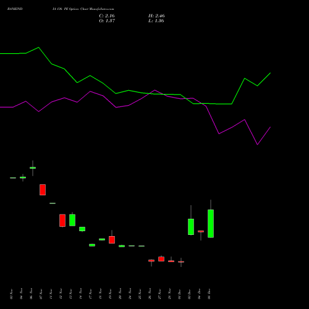
Task: Click the close price value C: 2.16
Action: (x=107, y=16)
